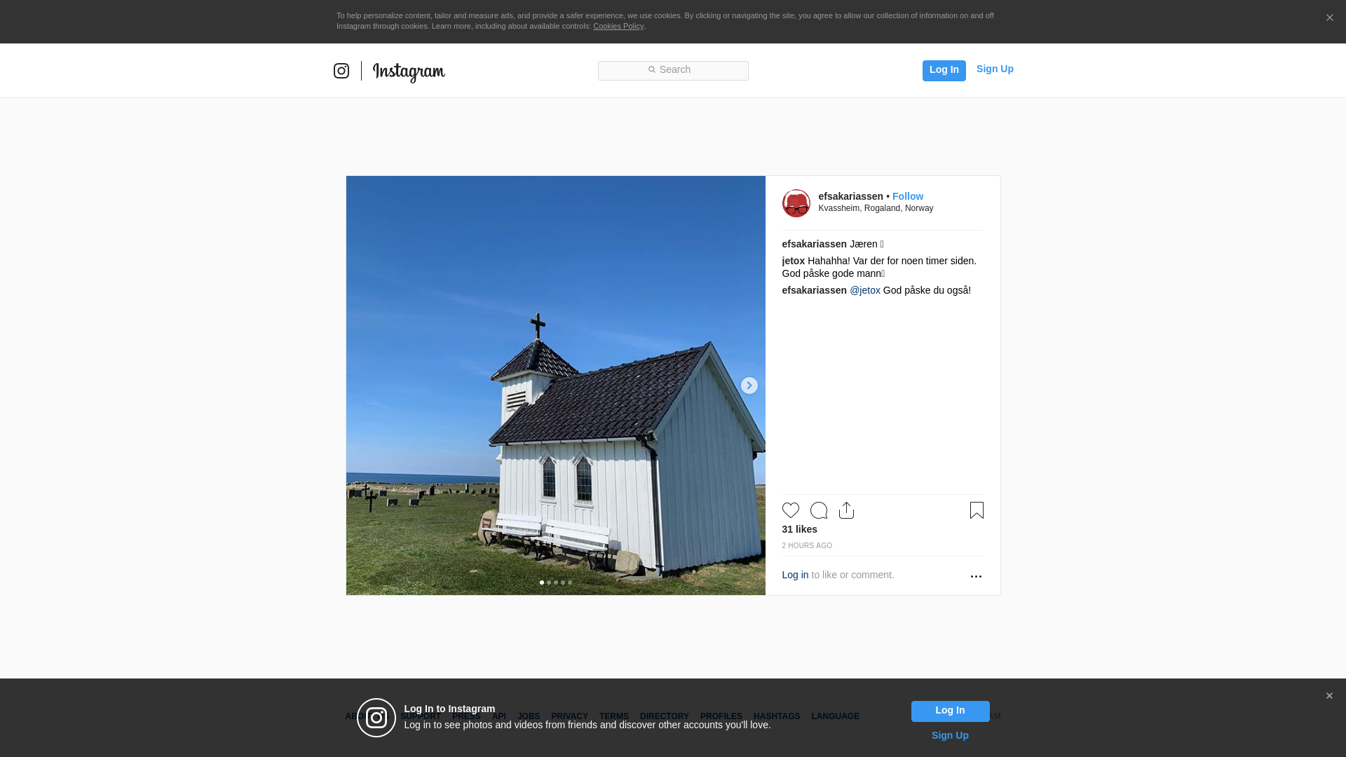Open efsakariassen profile avatar
Image resolution: width=1346 pixels, height=757 pixels.
click(x=796, y=203)
